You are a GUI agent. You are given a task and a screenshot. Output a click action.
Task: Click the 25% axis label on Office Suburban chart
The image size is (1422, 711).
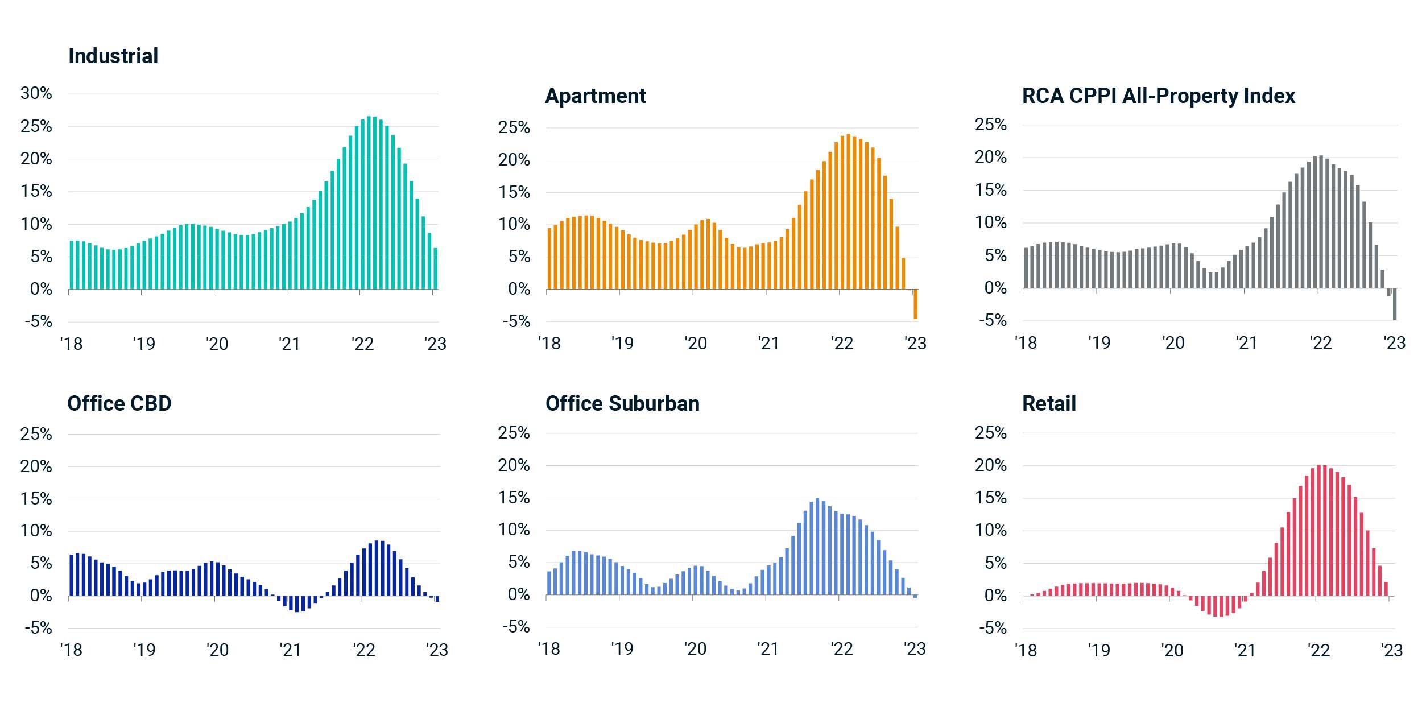514,433
